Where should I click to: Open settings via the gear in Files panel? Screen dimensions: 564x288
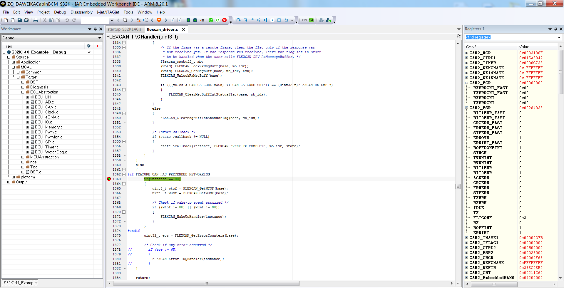pyautogui.click(x=88, y=46)
